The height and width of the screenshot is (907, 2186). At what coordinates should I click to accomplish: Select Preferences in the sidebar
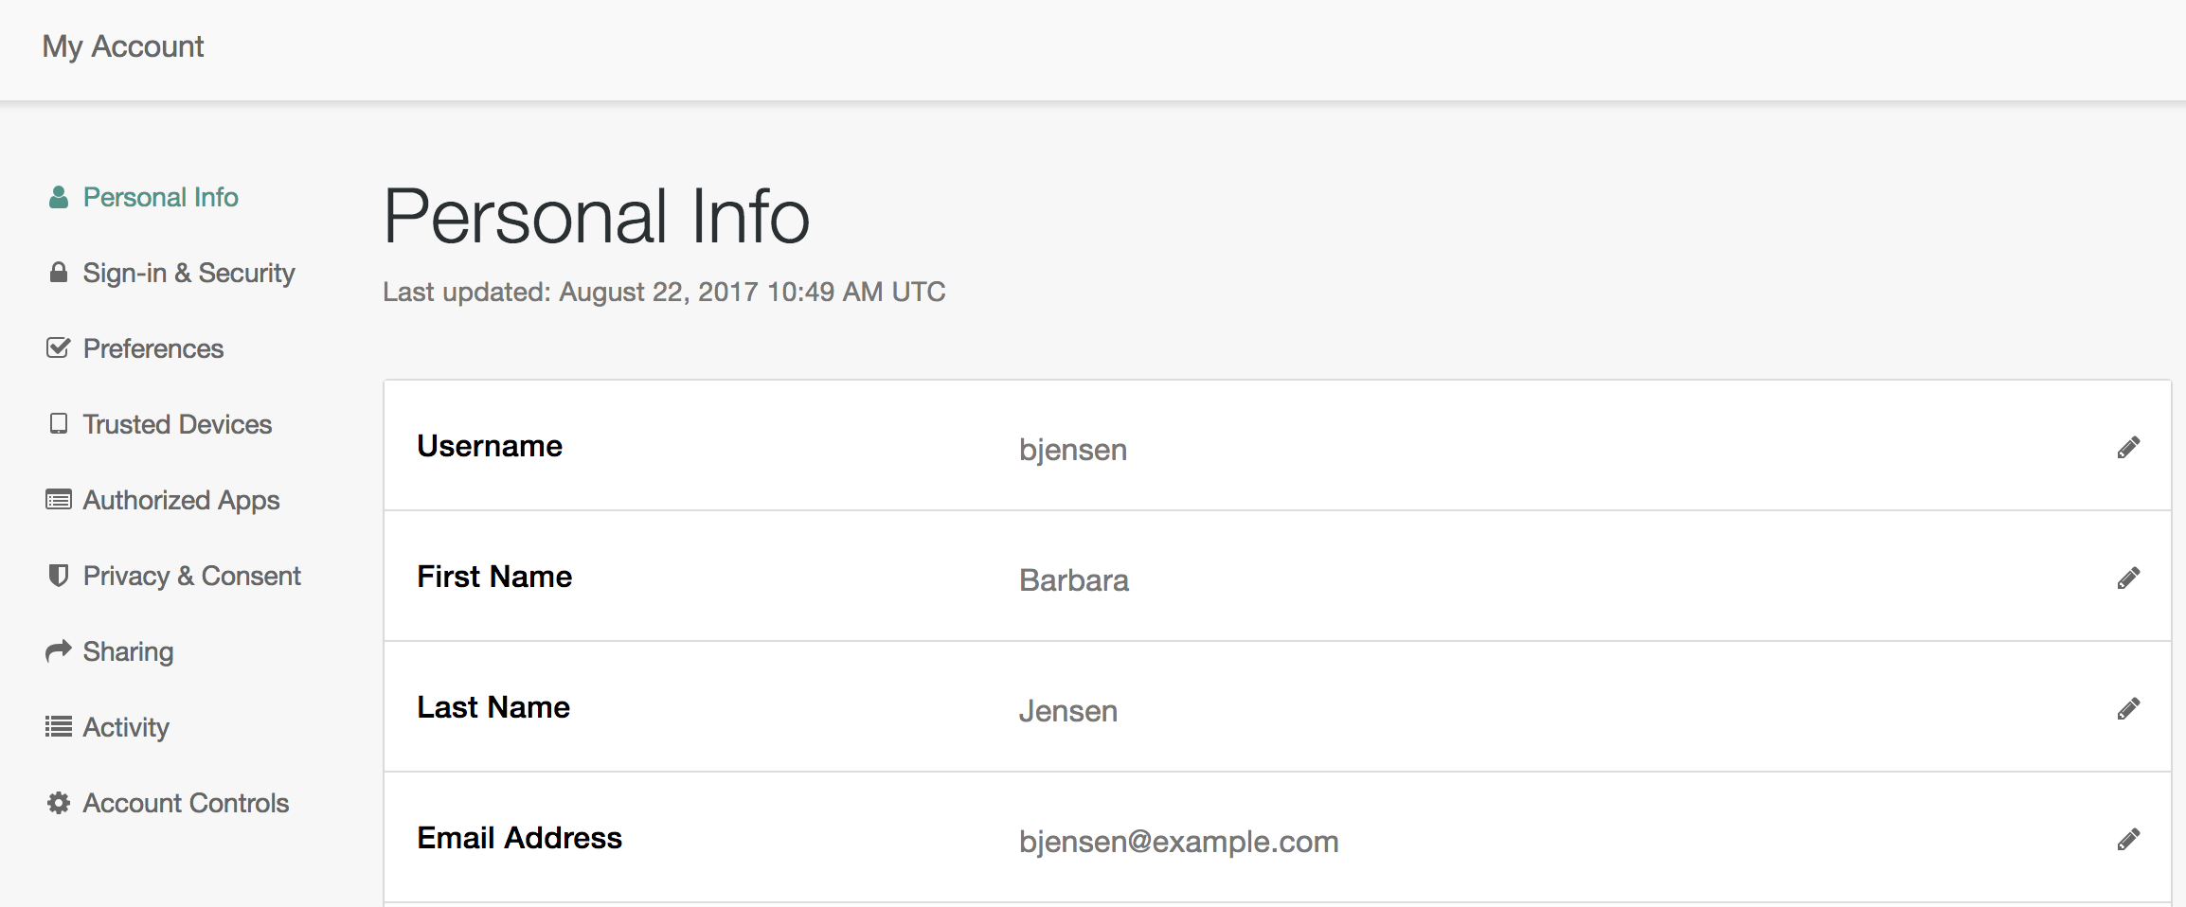[153, 348]
